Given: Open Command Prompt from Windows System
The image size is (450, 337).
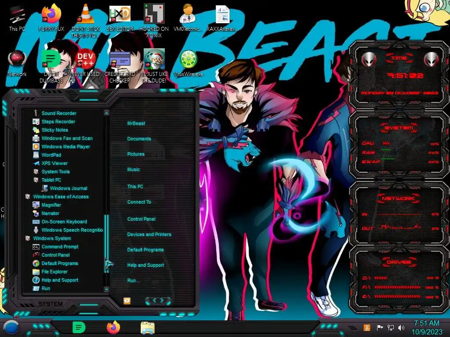Looking at the screenshot, I should (60, 247).
